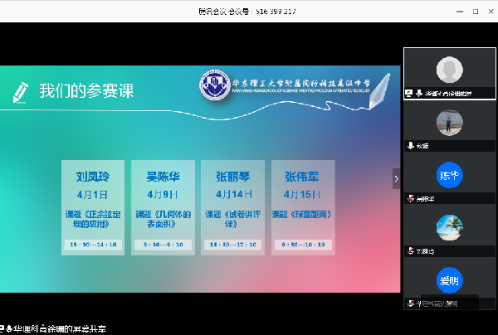Click the topic text 试卷讲评课

click(232, 219)
